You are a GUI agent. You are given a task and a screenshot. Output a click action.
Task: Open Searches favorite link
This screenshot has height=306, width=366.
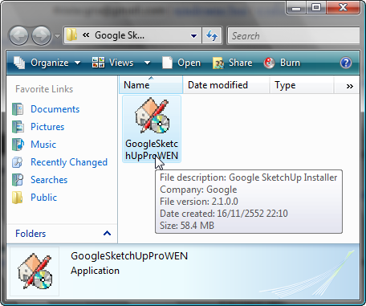pyautogui.click(x=49, y=180)
